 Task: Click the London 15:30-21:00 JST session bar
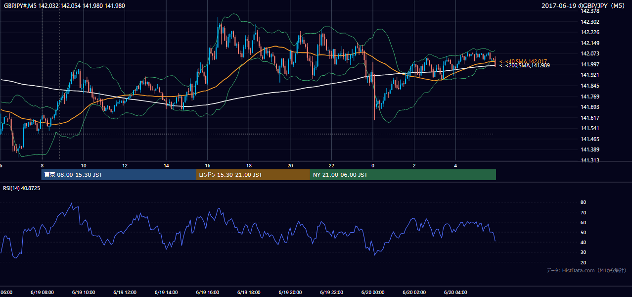pos(253,175)
